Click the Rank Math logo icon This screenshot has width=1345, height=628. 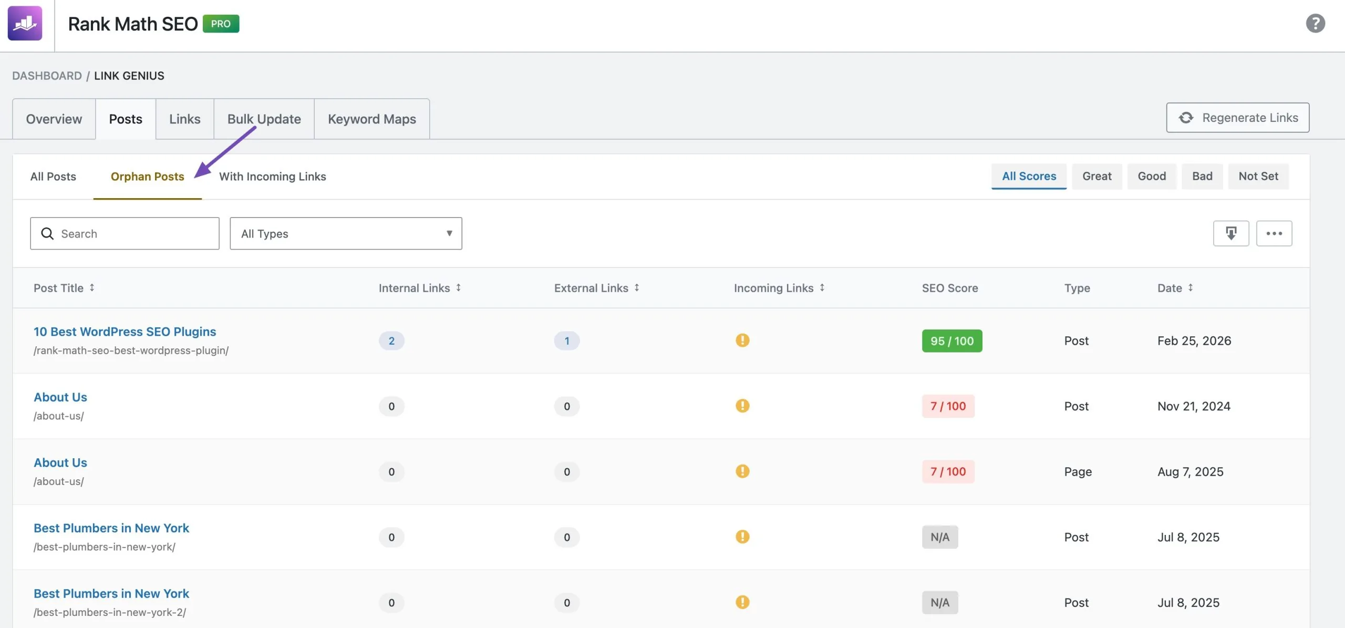25,24
